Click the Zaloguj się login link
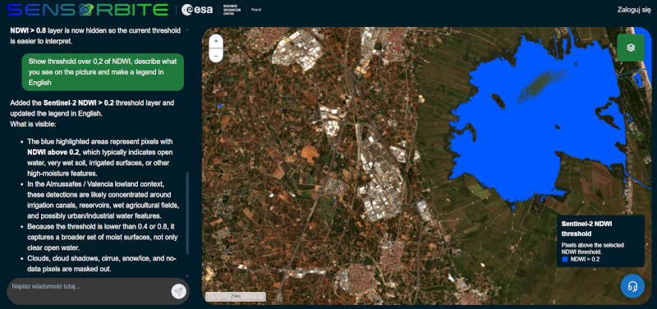This screenshot has width=657, height=309. [634, 10]
